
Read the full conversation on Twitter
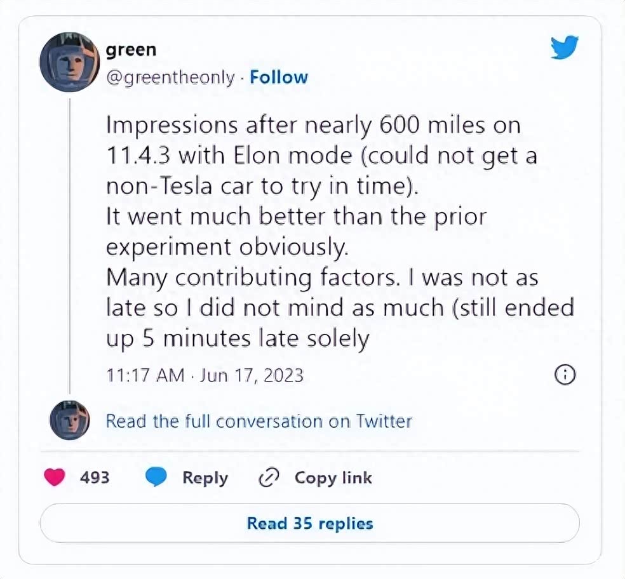[259, 421]
